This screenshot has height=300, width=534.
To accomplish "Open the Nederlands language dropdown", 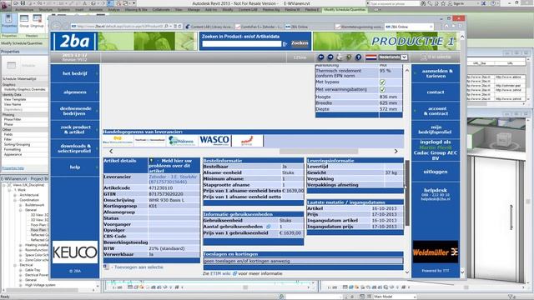I will tap(393, 57).
